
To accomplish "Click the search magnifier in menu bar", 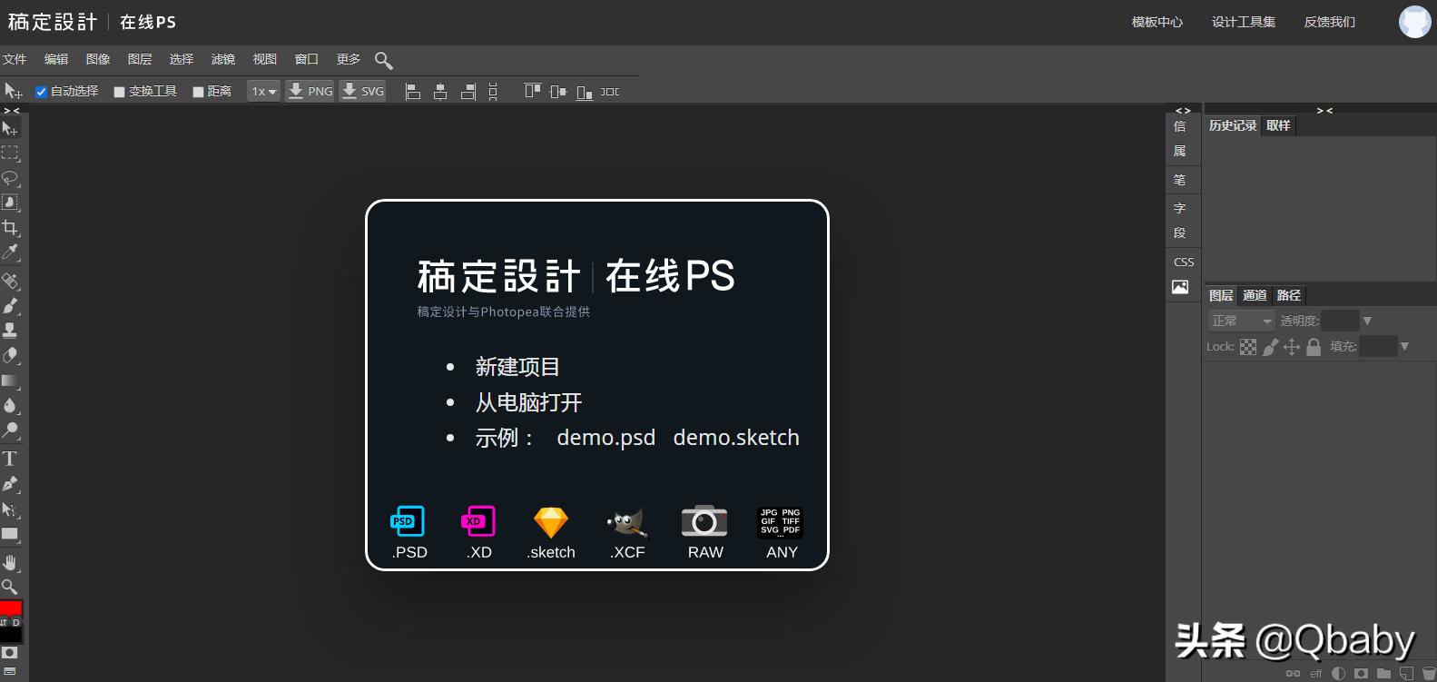I will (383, 60).
